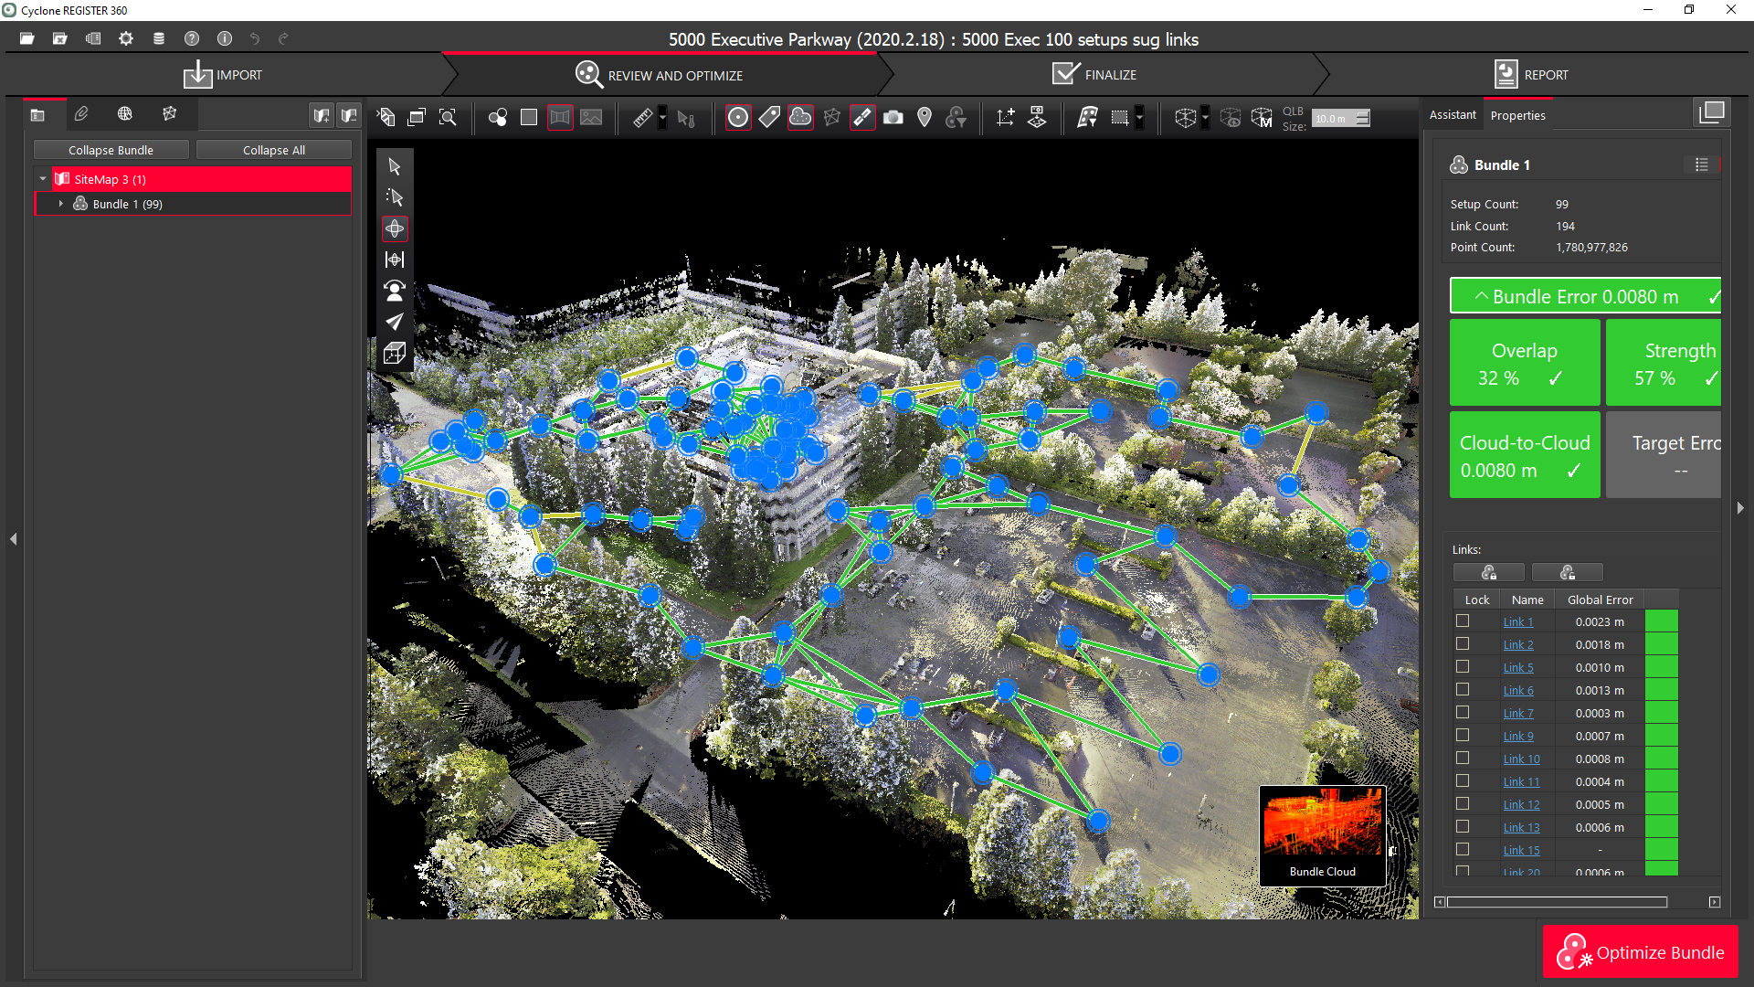Screen dimensions: 1754x987
Task: Choose the fly mode paper-plane tool
Action: [395, 322]
